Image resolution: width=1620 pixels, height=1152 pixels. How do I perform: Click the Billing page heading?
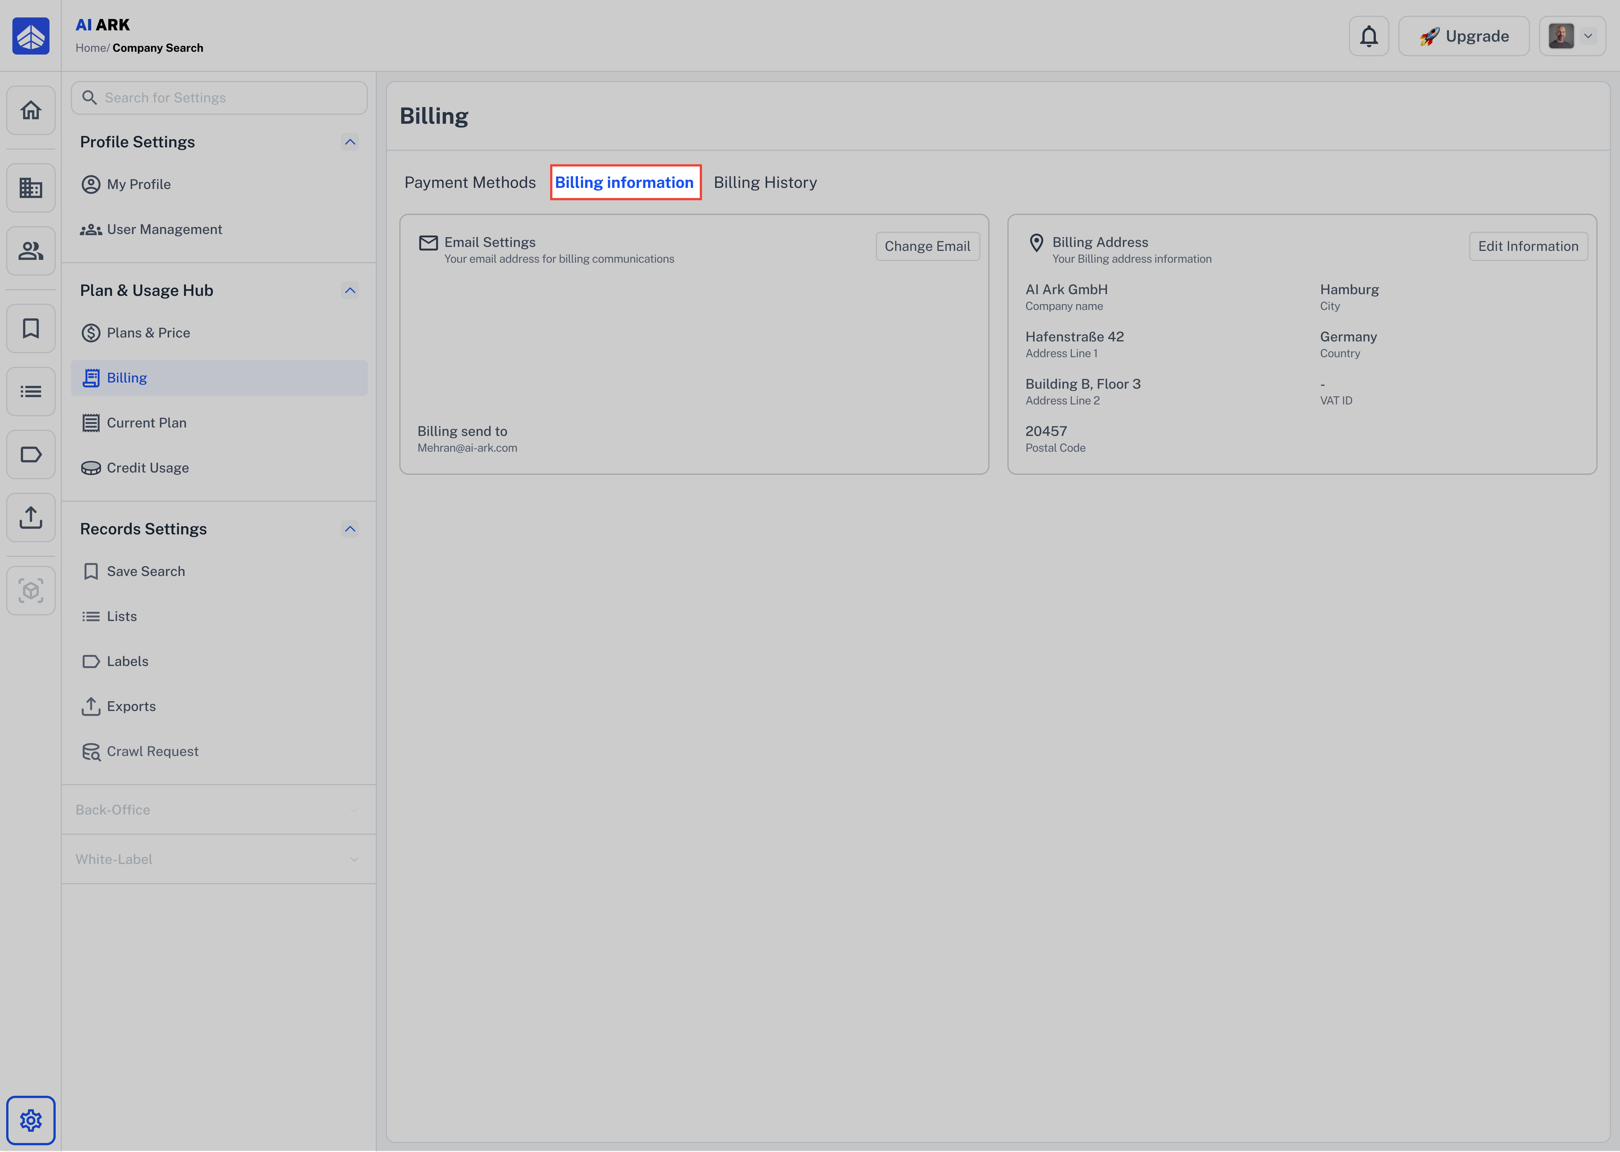point(434,116)
